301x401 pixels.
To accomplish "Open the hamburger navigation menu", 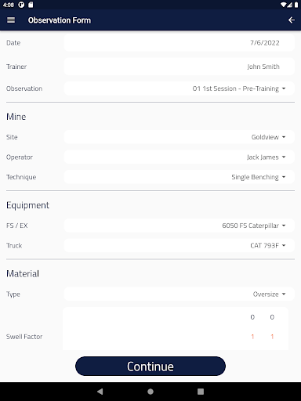I will (11, 20).
